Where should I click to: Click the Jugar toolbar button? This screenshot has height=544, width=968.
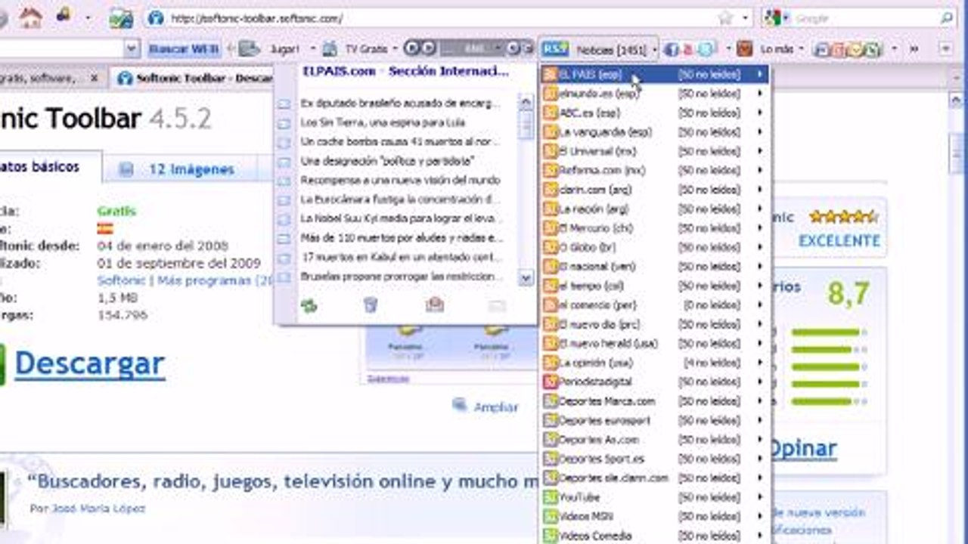(284, 49)
